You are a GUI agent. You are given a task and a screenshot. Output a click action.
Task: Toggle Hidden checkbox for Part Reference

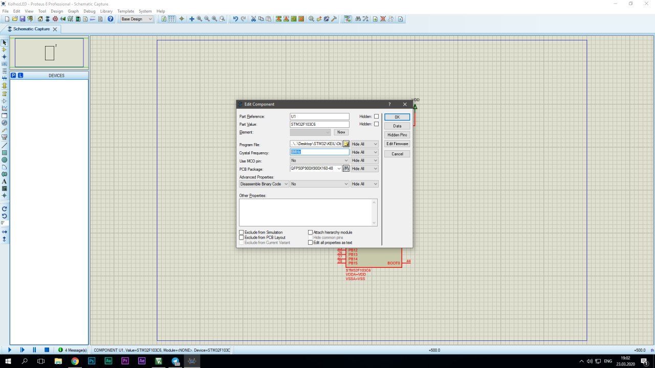377,117
